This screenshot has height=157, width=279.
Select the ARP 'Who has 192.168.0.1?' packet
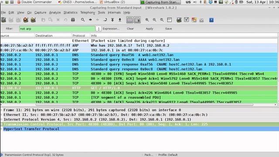139,45
